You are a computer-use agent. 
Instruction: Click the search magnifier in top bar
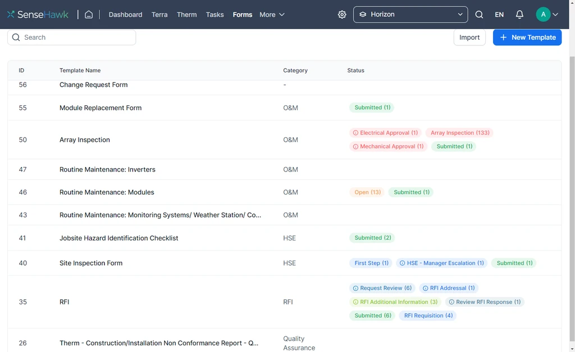pyautogui.click(x=479, y=15)
